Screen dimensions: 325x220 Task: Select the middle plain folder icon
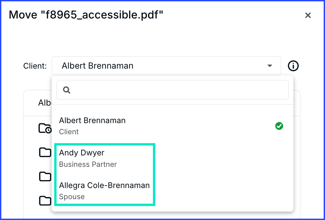tap(45, 177)
